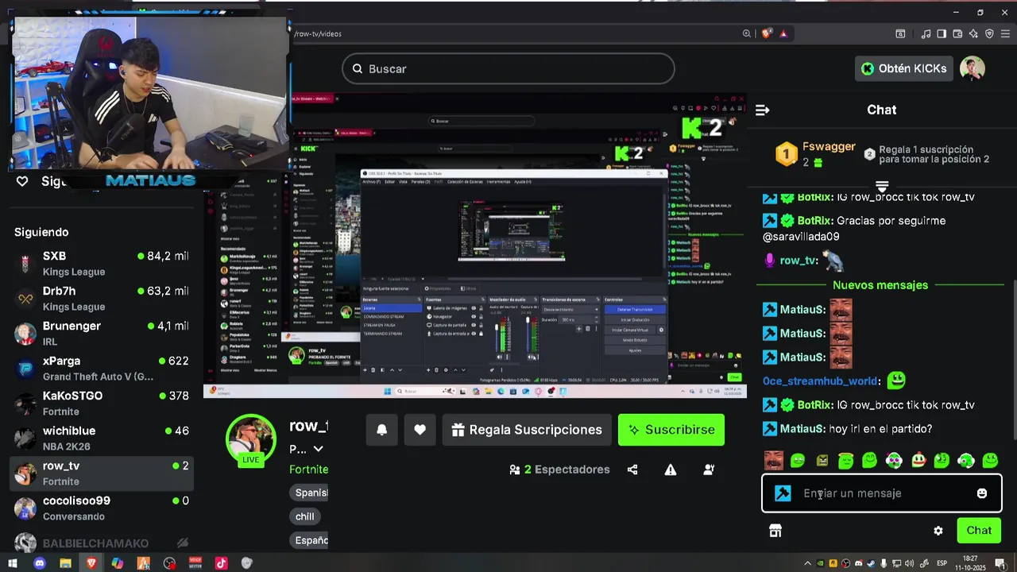Insert the laughing man face emote

point(774,460)
